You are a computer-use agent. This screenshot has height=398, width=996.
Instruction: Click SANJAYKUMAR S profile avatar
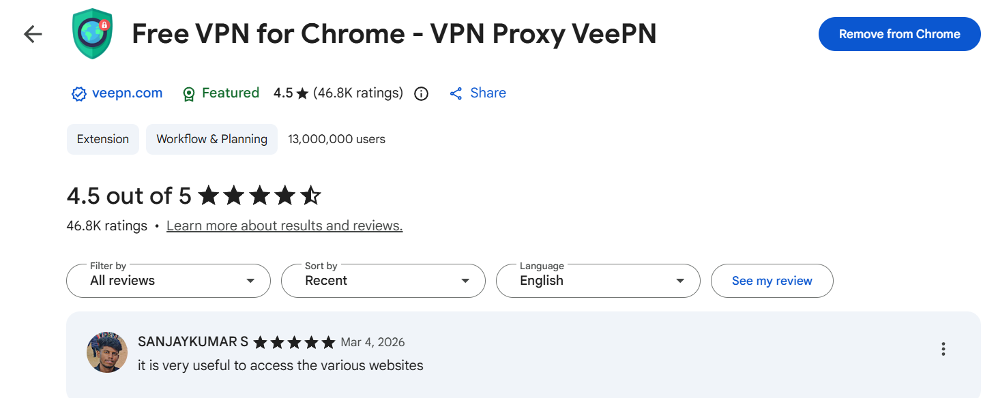pyautogui.click(x=107, y=352)
